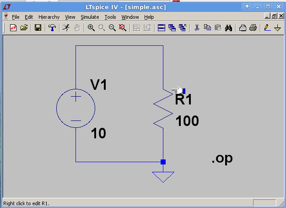This screenshot has width=286, height=208.
Task: Open the Window menu
Action: tap(130, 17)
